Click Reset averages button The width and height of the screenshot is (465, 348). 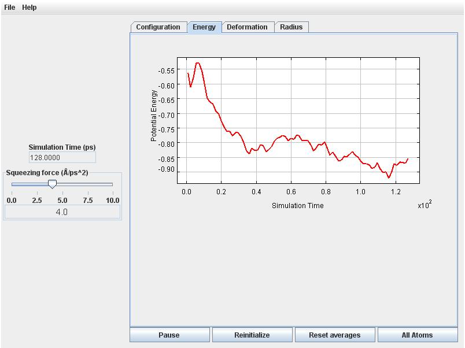334,335
